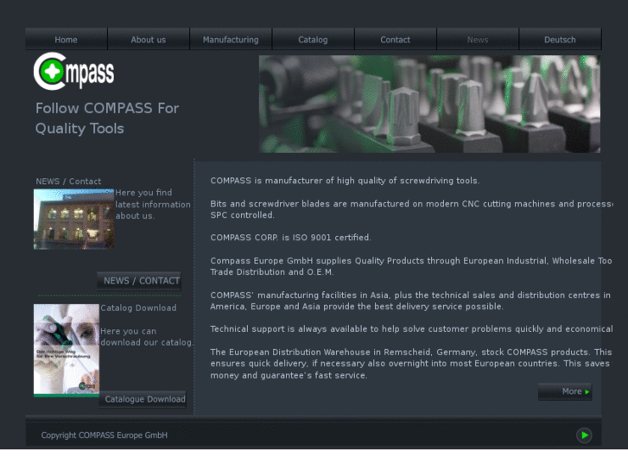Open the building photo thumbnail
This screenshot has width=628, height=471.
[73, 220]
